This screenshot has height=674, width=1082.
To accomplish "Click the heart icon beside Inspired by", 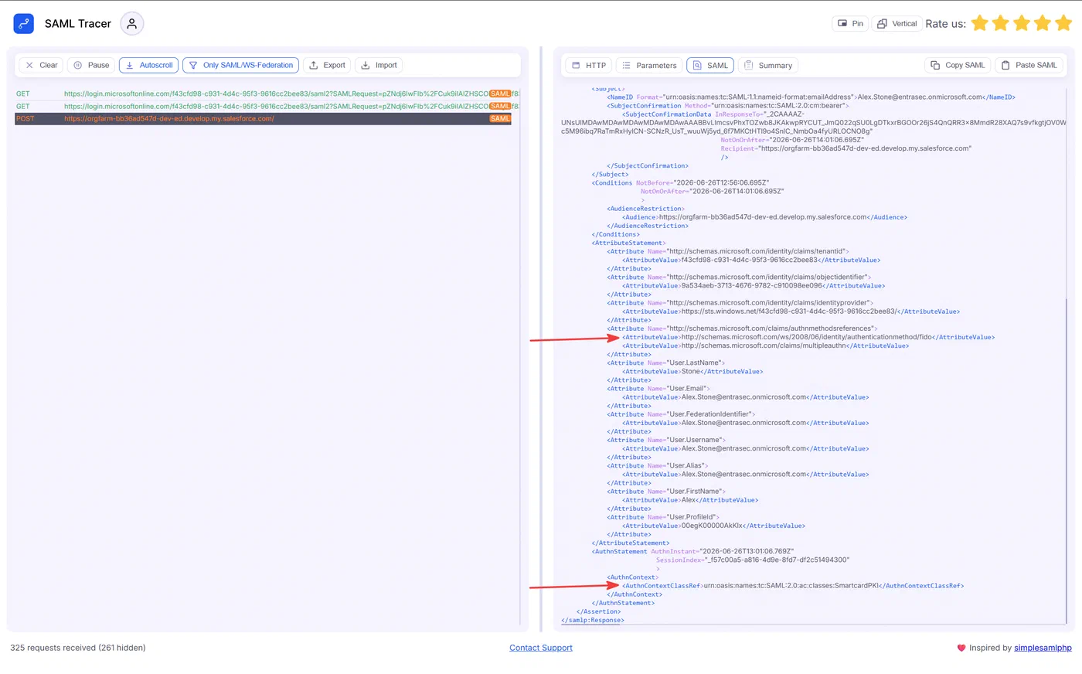I will tap(961, 648).
